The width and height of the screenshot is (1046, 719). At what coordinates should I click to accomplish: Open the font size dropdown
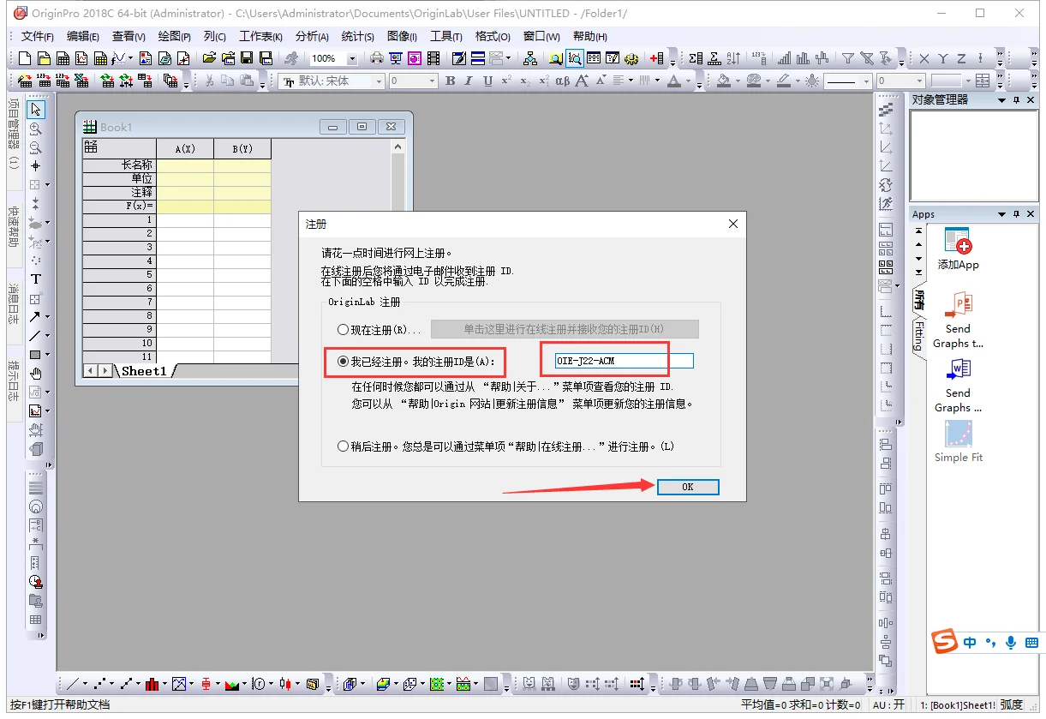point(432,81)
